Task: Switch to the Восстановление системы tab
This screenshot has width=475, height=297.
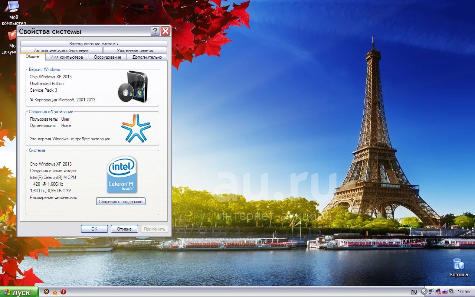Action: coord(94,43)
